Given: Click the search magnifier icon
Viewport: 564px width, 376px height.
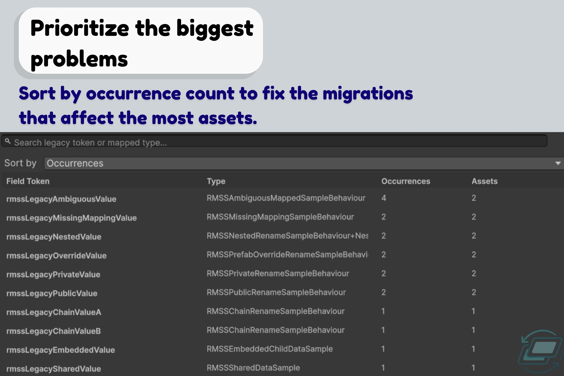Looking at the screenshot, I should coord(8,141).
